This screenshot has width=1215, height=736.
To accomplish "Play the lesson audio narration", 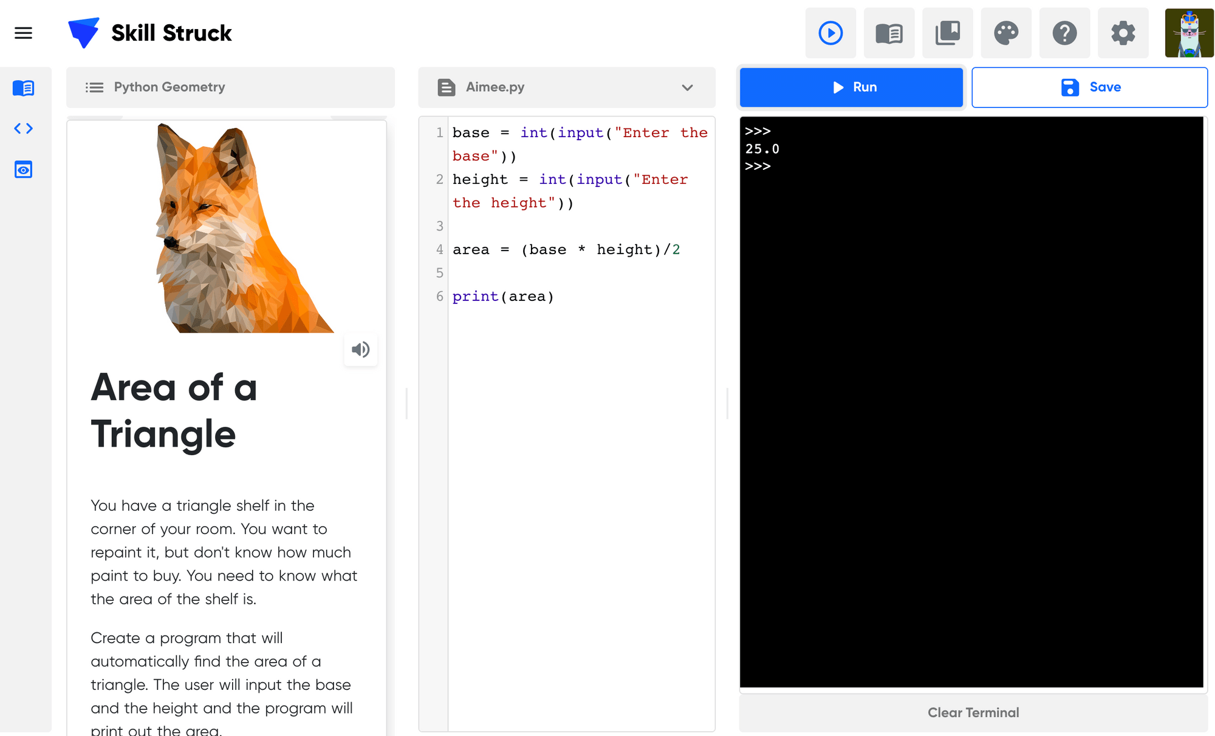I will [x=360, y=349].
